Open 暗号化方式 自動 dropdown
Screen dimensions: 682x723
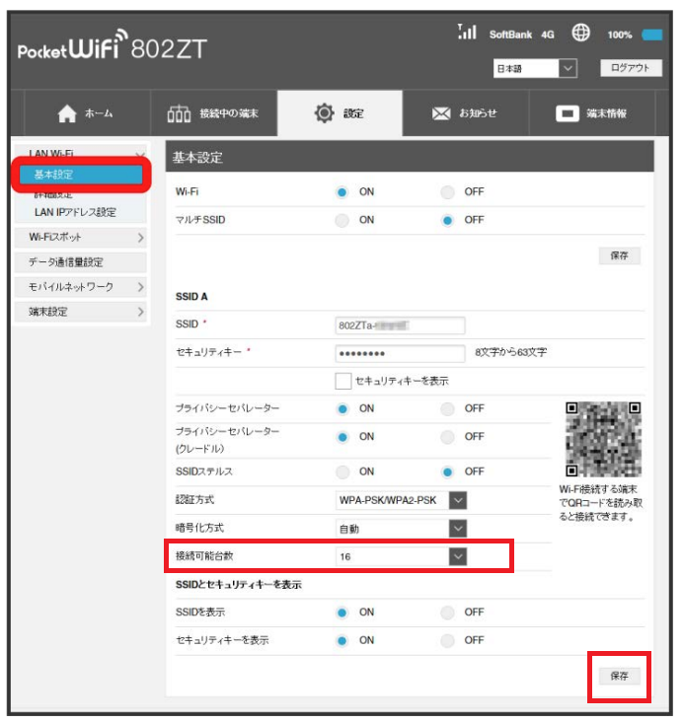click(401, 529)
